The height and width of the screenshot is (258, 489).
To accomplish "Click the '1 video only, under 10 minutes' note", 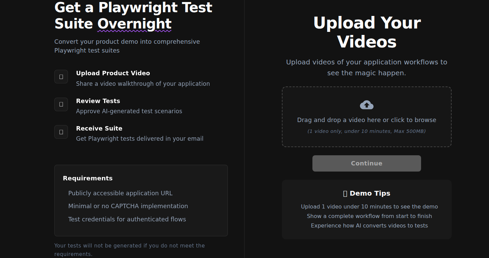I will coord(366,131).
